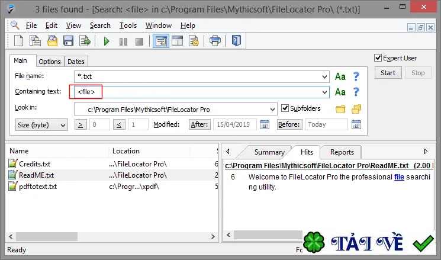Open the View menu
Image resolution: width=441 pixels, height=260 pixels.
click(x=73, y=25)
